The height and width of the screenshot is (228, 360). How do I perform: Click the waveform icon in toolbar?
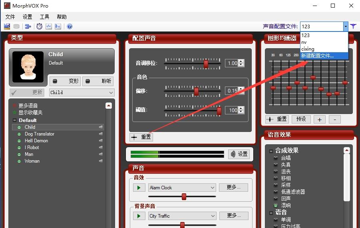click(49, 26)
